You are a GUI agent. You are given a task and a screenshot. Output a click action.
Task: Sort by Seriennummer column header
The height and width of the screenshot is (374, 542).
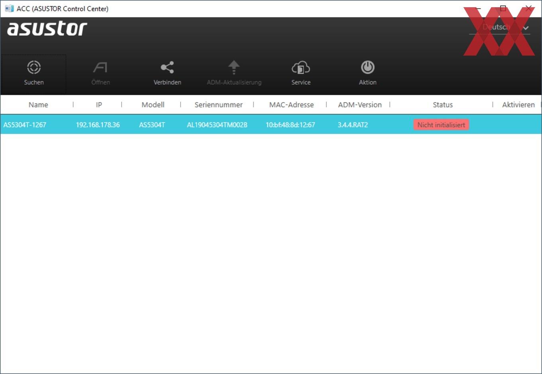pyautogui.click(x=218, y=105)
